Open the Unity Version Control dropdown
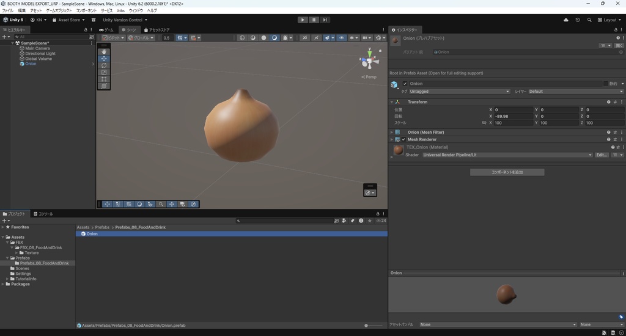The height and width of the screenshot is (336, 626). click(x=125, y=20)
